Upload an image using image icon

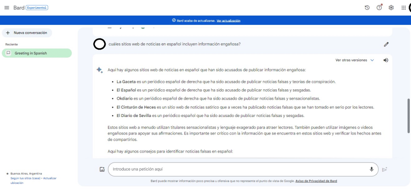pos(102,169)
